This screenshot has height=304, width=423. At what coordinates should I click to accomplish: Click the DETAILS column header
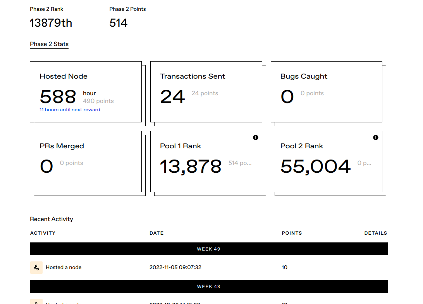tap(375, 233)
